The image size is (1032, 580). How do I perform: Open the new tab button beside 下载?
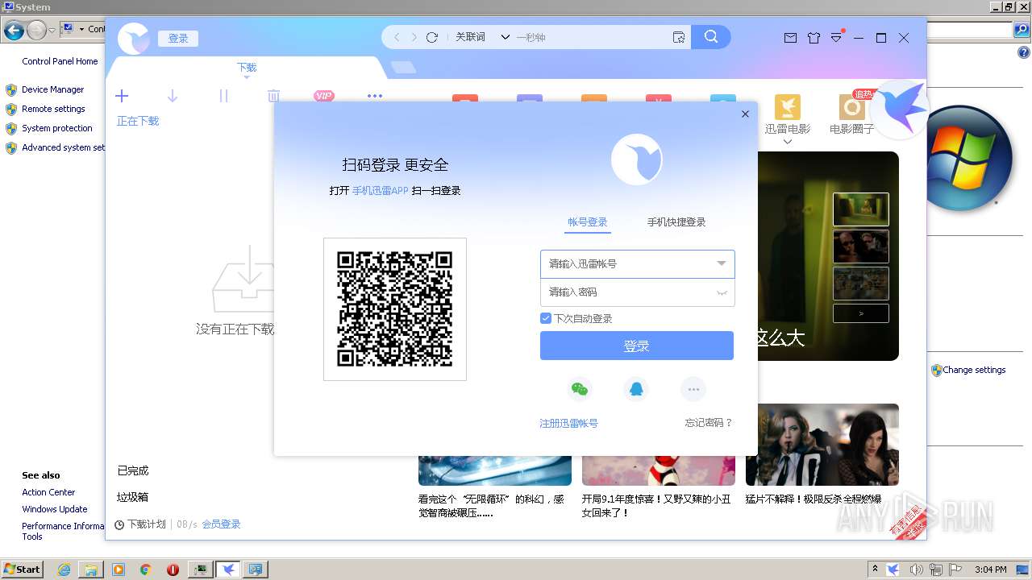point(403,68)
